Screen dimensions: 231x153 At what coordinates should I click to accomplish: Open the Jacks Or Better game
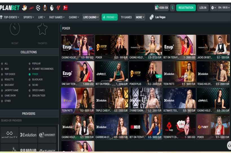click(x=213, y=47)
